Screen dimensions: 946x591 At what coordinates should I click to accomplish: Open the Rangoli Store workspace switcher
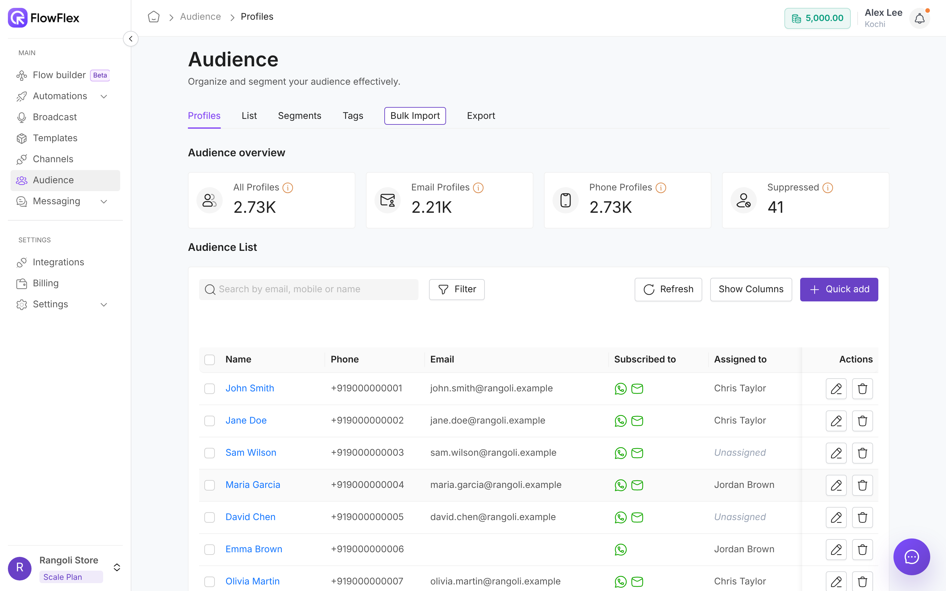click(x=65, y=568)
